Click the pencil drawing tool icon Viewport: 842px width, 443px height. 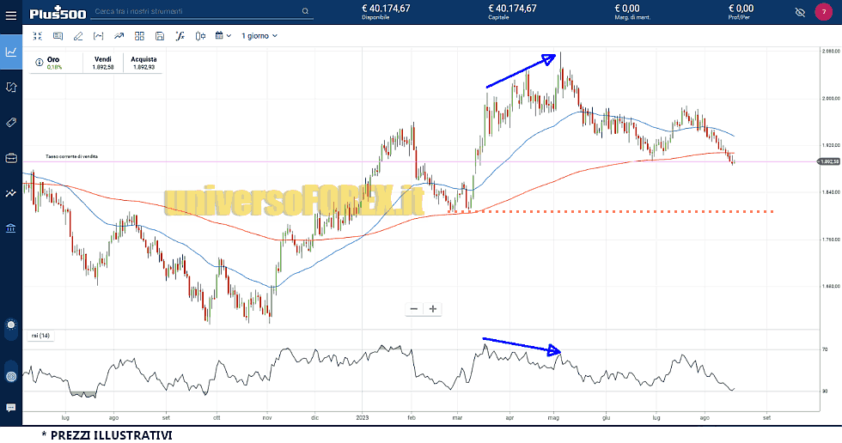78,36
